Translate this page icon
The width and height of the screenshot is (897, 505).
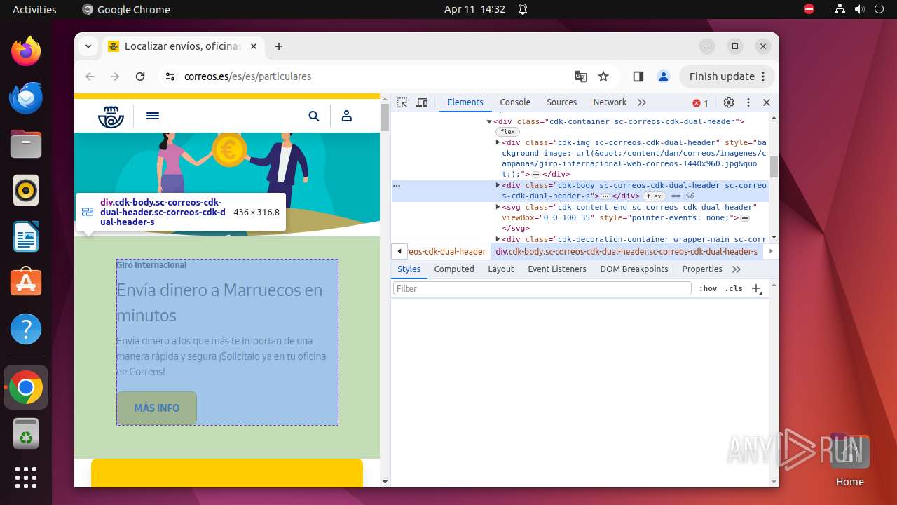tap(581, 76)
